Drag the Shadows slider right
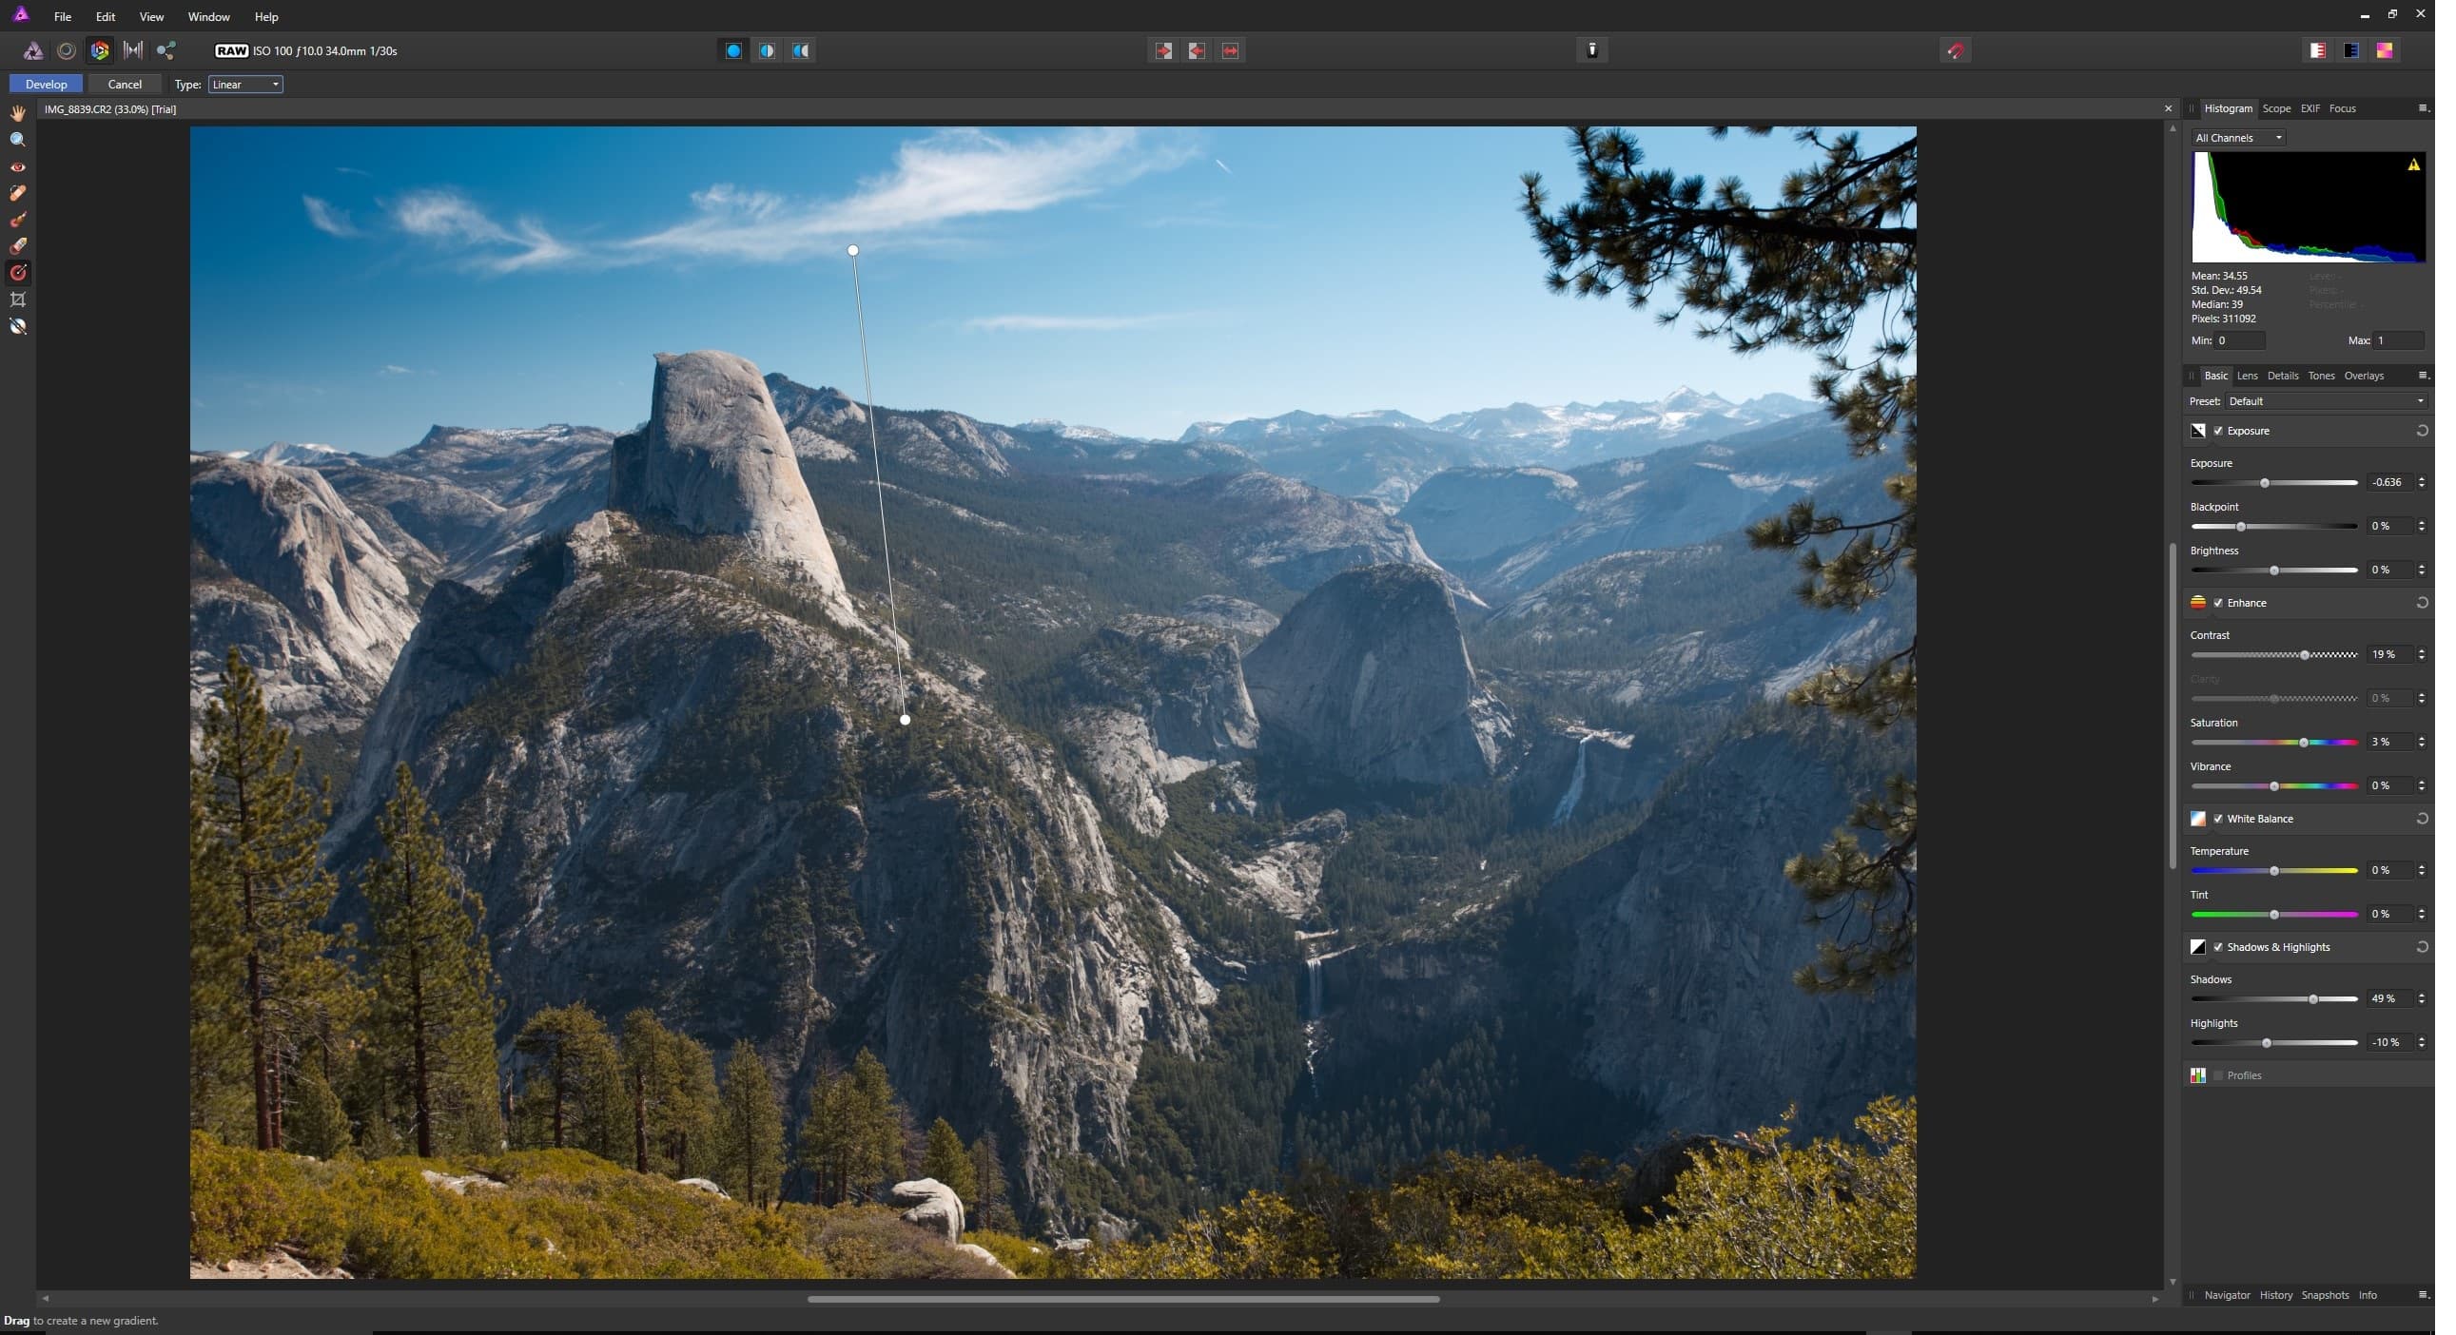Screen dimensions: 2456x1335 click(x=2310, y=998)
